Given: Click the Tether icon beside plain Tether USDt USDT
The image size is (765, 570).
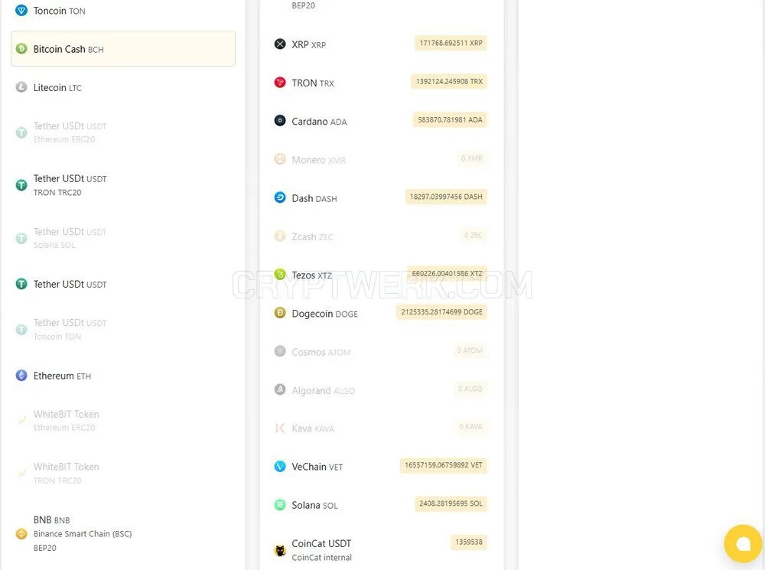Looking at the screenshot, I should (21, 284).
